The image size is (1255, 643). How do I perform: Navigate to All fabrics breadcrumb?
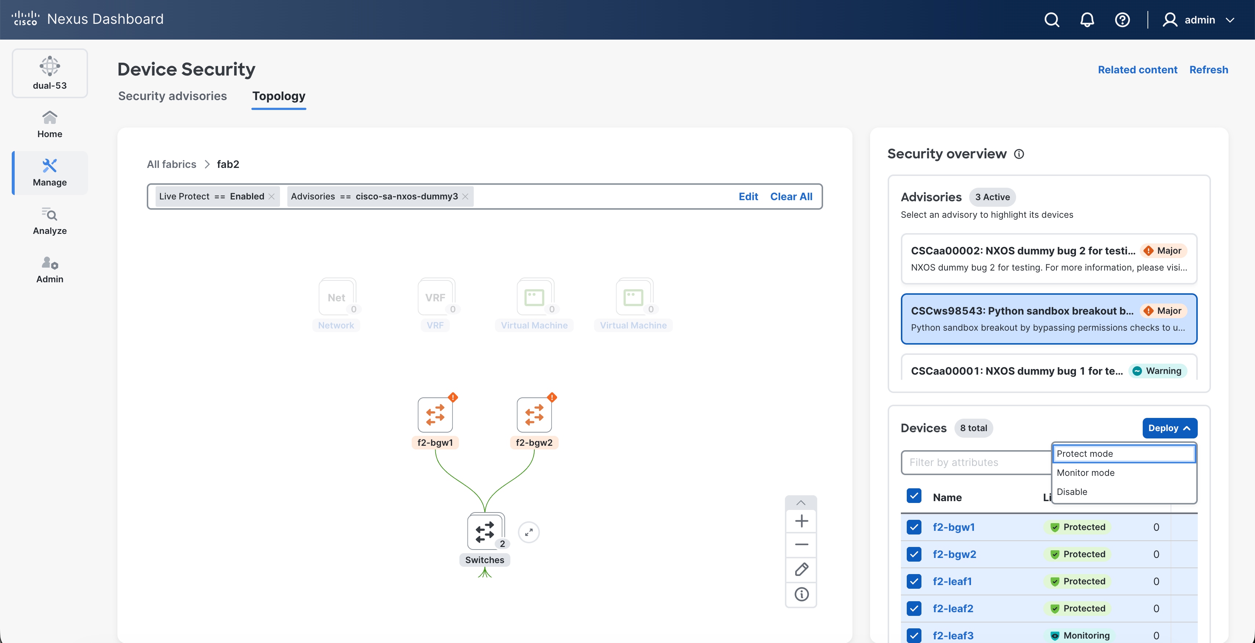171,164
